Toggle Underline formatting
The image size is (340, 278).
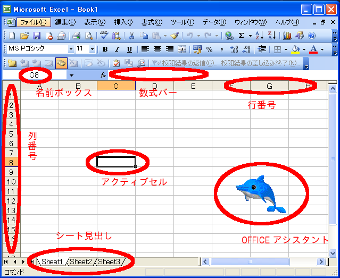(x=129, y=49)
